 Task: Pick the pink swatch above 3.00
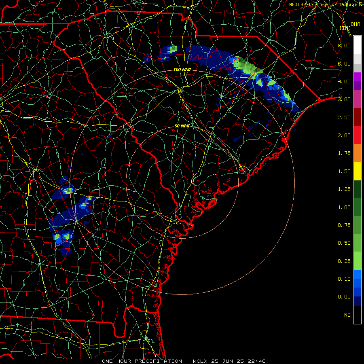(x=357, y=99)
